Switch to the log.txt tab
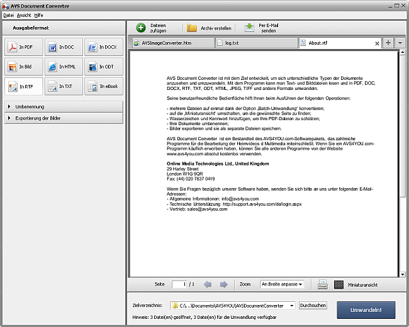Screen dimensions: 409x327 coord(256,43)
